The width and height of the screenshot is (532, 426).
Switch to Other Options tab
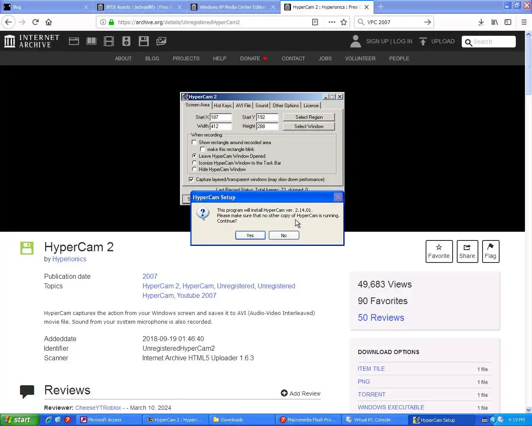[286, 106]
